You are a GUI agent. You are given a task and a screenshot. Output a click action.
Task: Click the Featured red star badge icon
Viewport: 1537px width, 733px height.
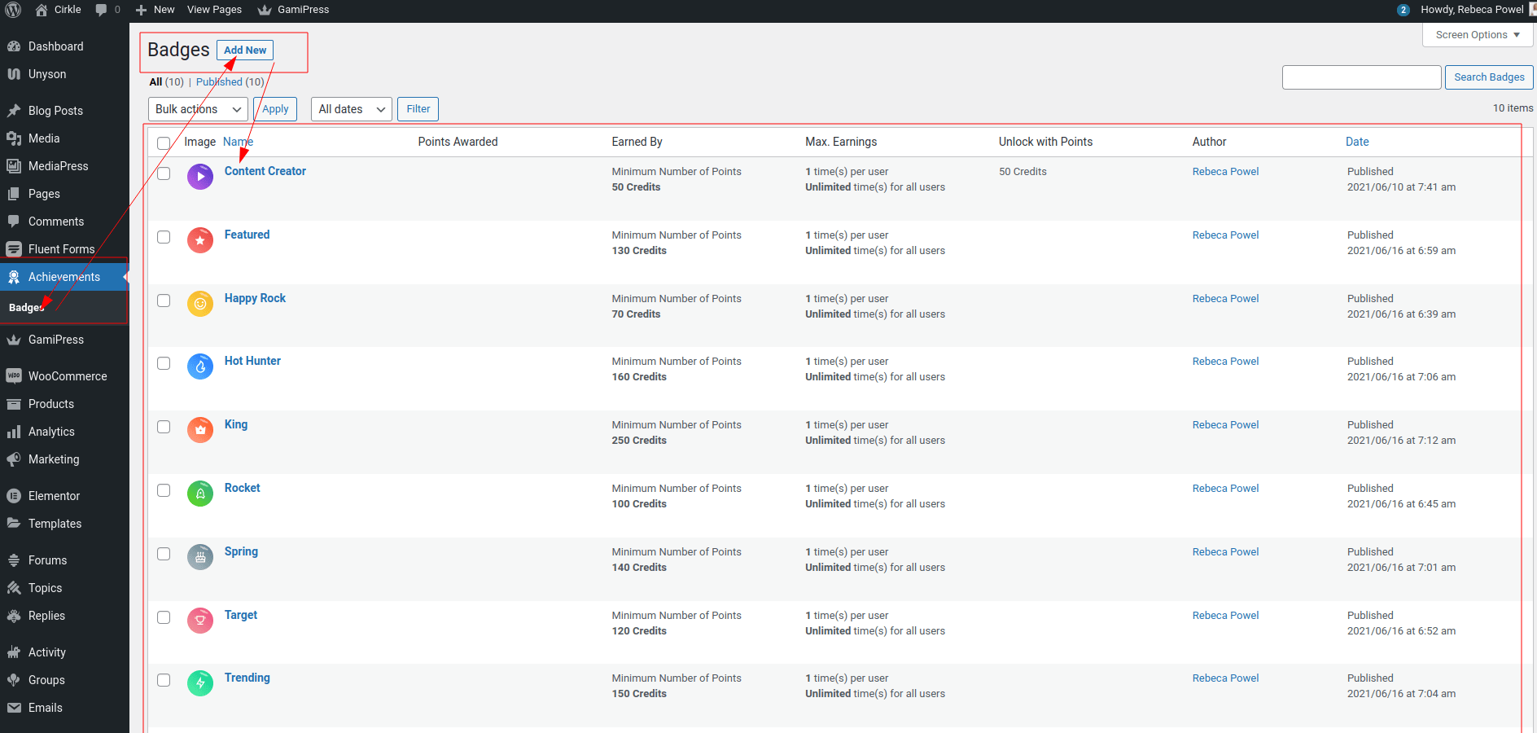pos(200,240)
